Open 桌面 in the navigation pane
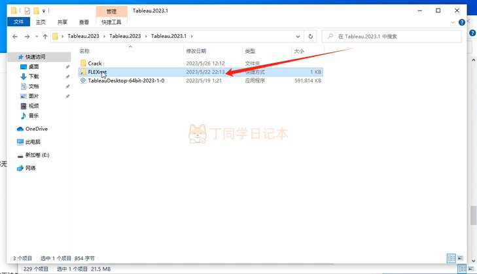477x274 pixels. click(x=33, y=67)
